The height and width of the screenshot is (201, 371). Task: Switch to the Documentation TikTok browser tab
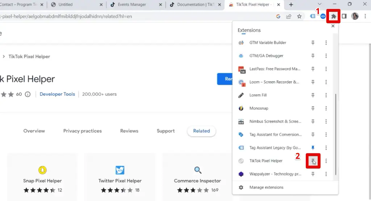coord(195,4)
